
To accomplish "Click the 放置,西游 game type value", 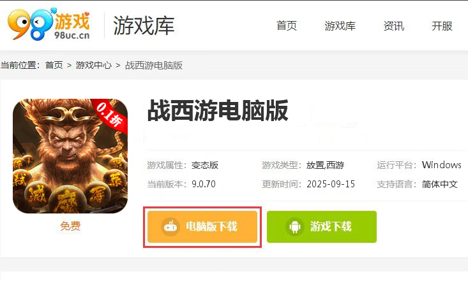I will tap(326, 165).
